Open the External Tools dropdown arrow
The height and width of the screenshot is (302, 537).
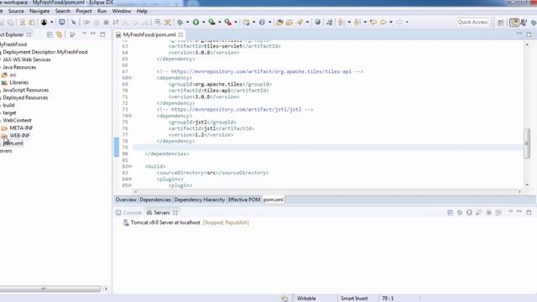[236, 23]
